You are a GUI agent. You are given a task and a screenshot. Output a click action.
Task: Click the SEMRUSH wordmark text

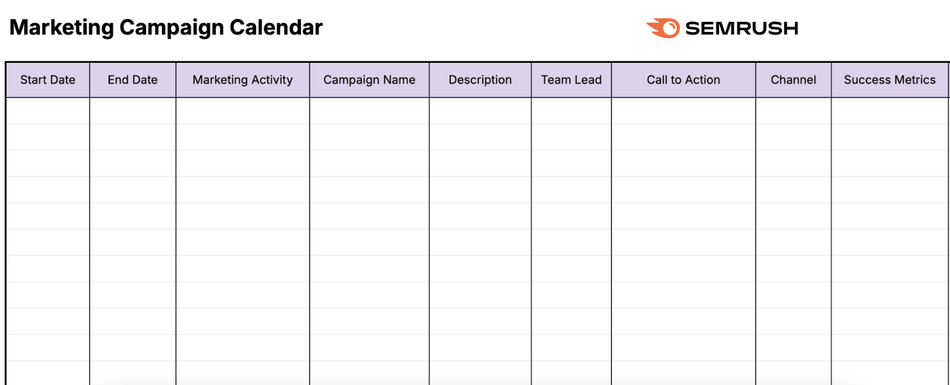[742, 28]
